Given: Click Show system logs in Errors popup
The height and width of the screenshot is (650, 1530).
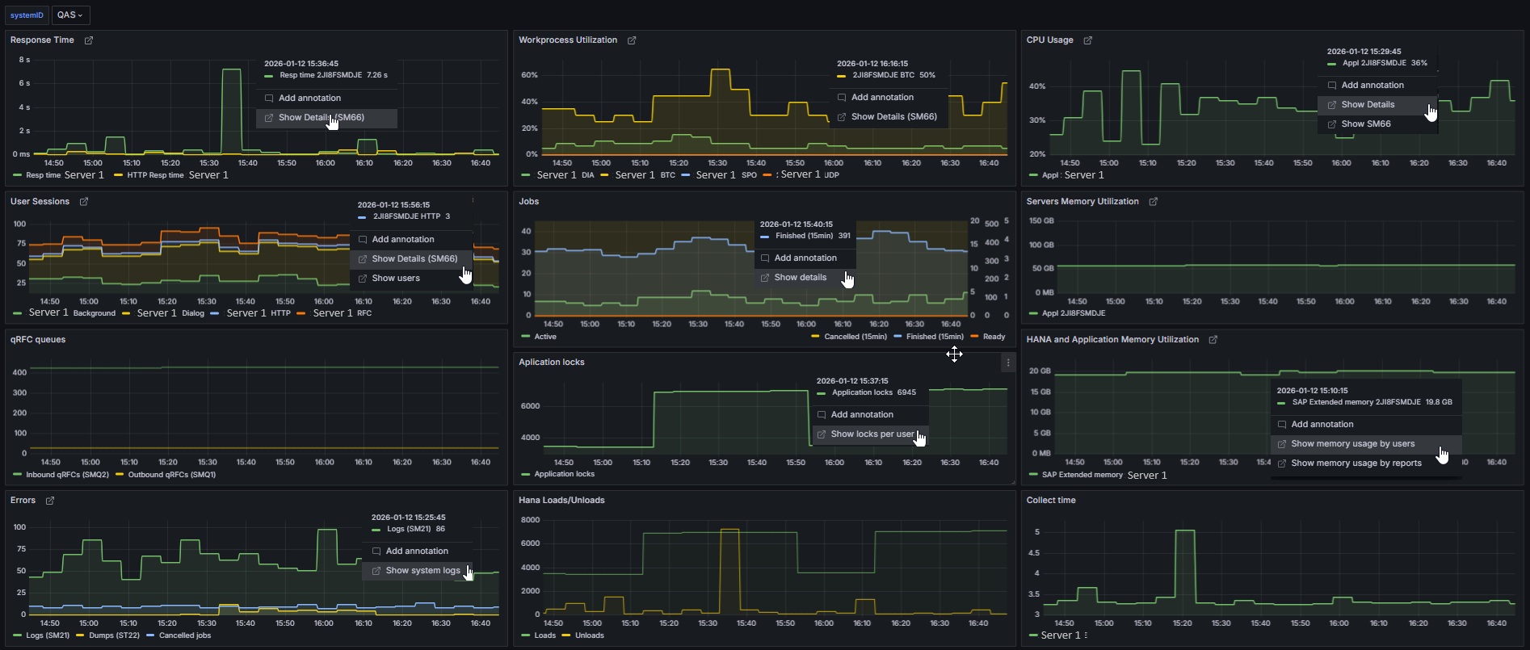Looking at the screenshot, I should (x=422, y=571).
